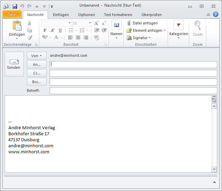Viewport: 222px width, 191px height.
Task: Clear formatting with the eraser icon
Action: click(97, 38)
